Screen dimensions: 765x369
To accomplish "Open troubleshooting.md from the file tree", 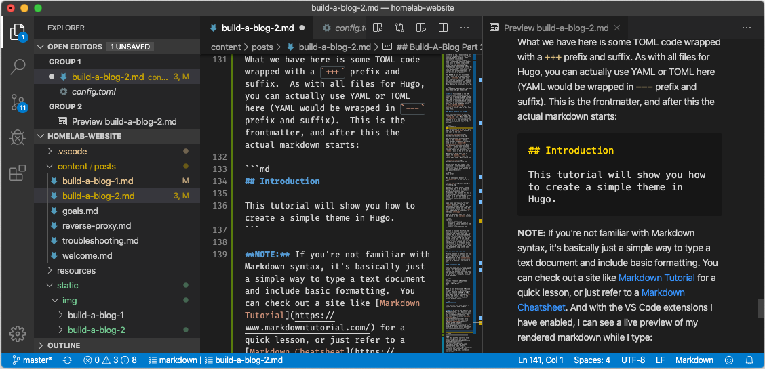I will pos(117,240).
